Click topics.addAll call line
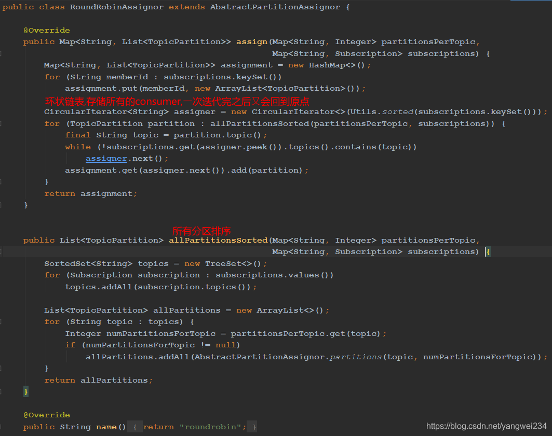The image size is (552, 436). click(161, 287)
